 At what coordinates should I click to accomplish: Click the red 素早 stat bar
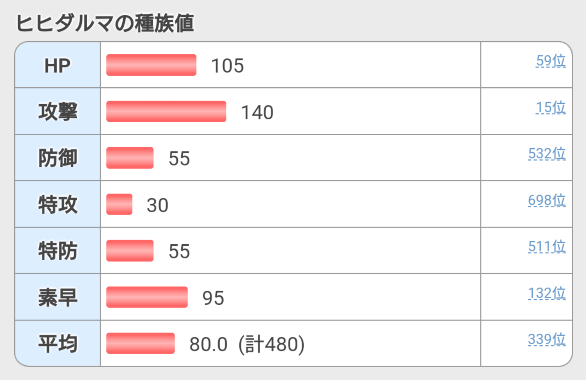click(x=147, y=297)
